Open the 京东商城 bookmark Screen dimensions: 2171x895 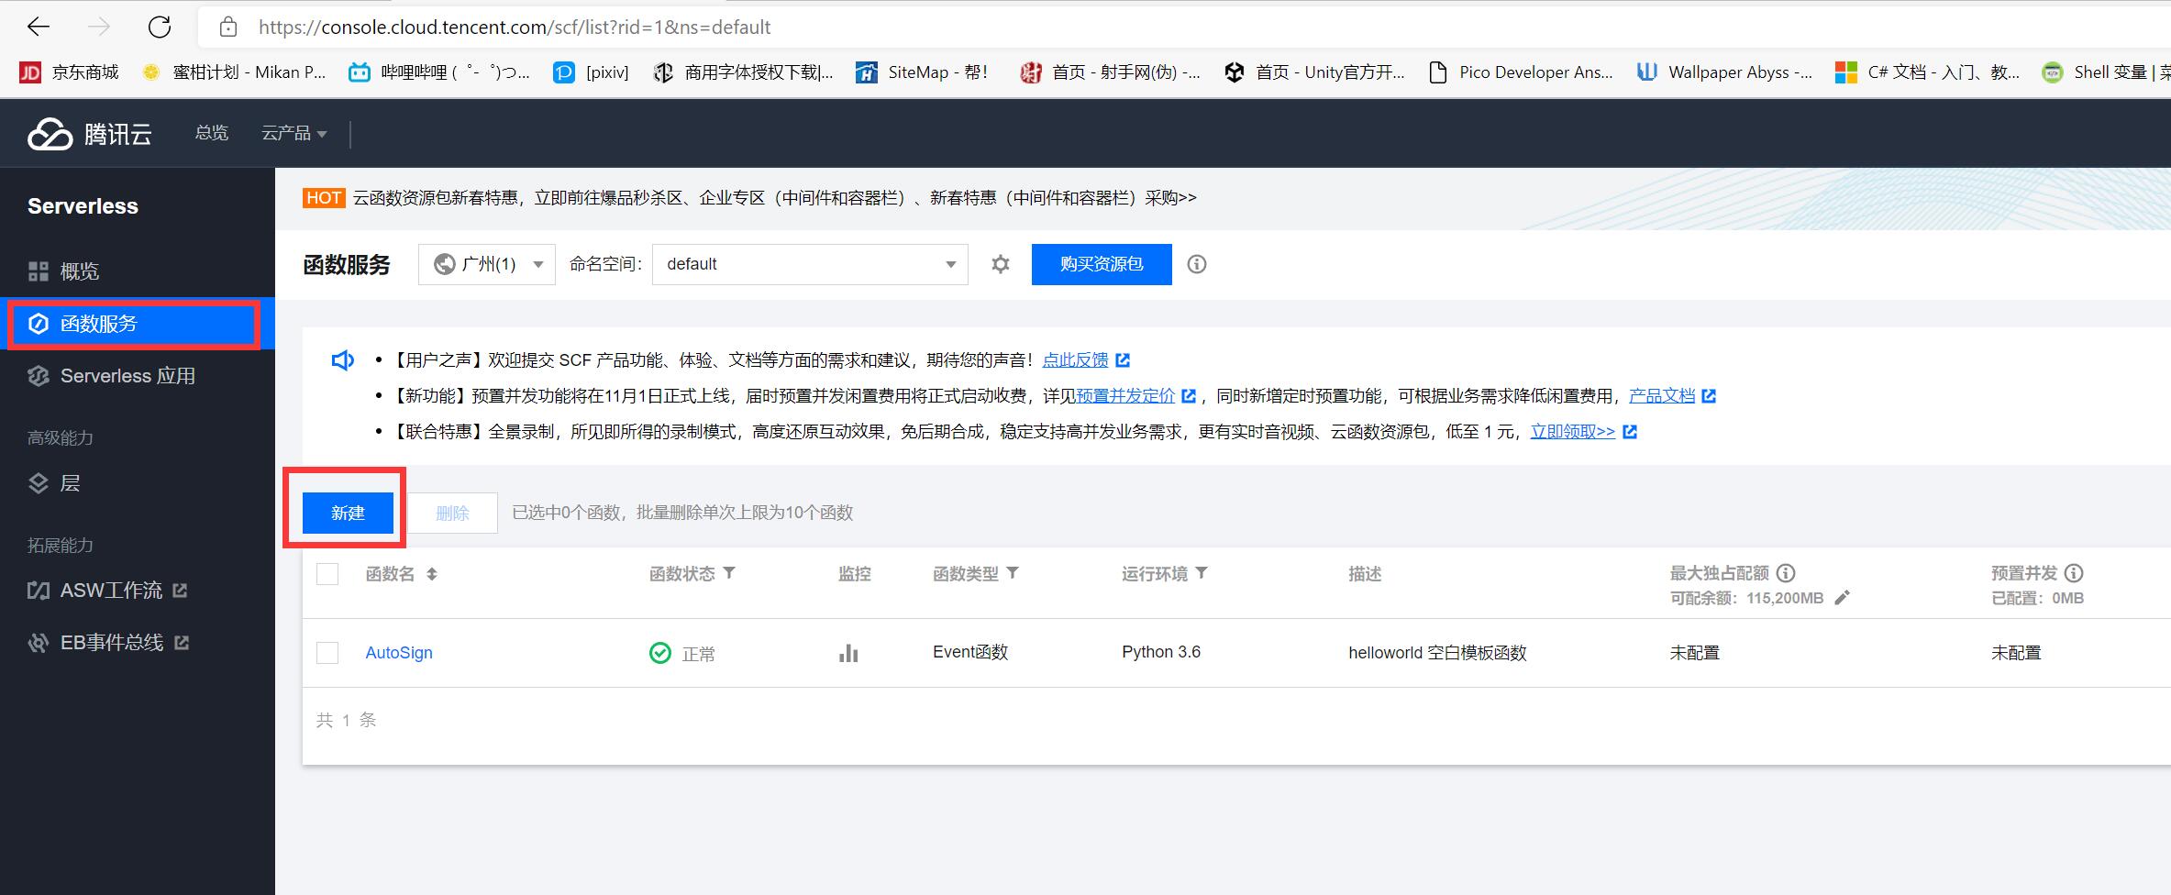click(x=70, y=72)
